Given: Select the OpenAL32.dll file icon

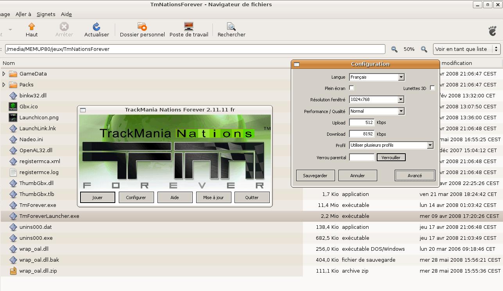Looking at the screenshot, I should [13, 150].
